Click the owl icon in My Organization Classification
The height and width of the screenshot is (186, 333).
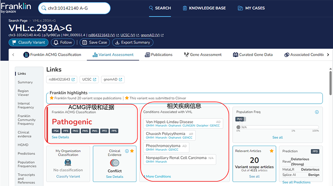(x=68, y=163)
